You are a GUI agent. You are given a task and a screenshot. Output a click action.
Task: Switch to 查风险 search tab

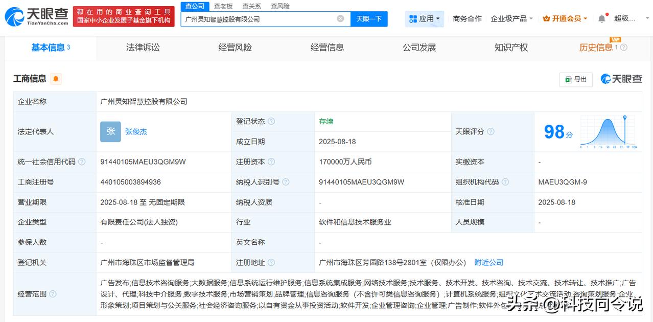280,6
